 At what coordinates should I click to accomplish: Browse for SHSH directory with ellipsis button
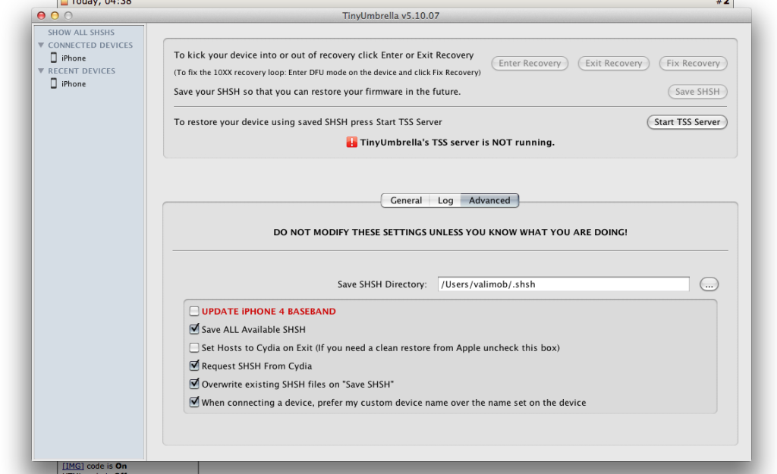pyautogui.click(x=709, y=284)
